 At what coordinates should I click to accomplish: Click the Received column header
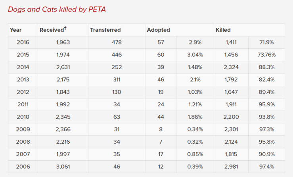[51, 30]
